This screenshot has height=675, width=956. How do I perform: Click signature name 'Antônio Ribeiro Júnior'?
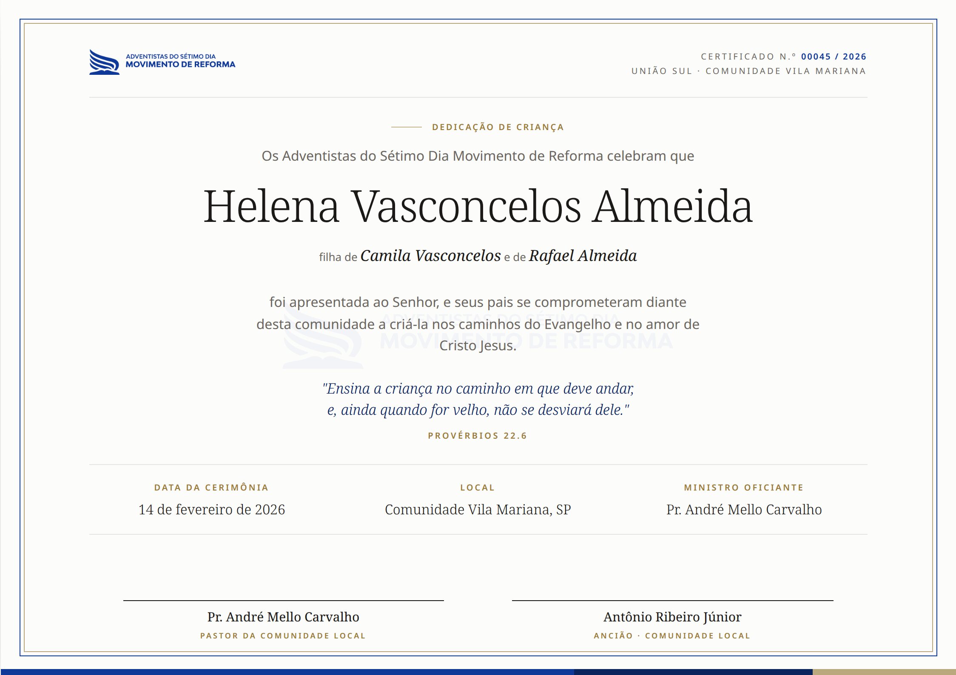tap(672, 617)
